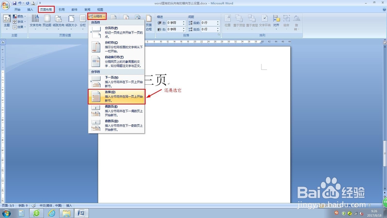The image size is (387, 218).
Task: Click the tab selector at ruler corner
Action: click(x=3, y=42)
